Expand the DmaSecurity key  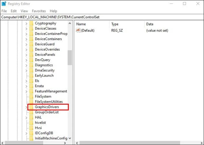tap(26, 71)
